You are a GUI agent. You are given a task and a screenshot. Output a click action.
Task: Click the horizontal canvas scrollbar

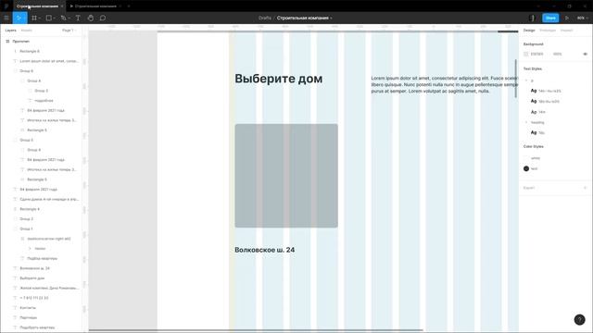click(x=256, y=330)
